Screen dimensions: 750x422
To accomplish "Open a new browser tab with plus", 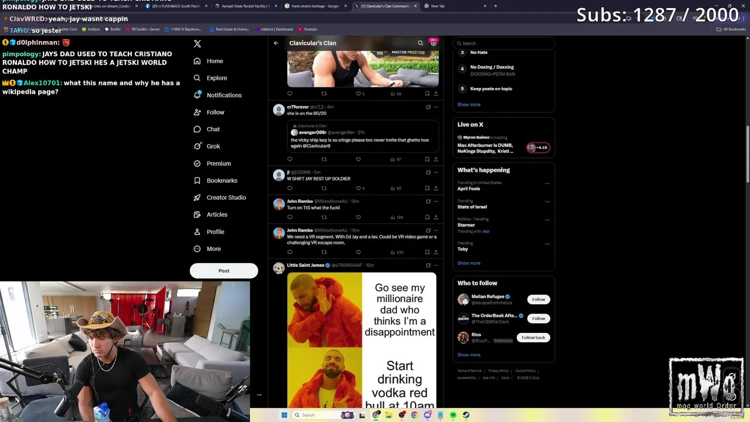I will coord(496,6).
